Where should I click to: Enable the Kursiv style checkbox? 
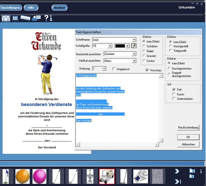pyautogui.click(x=174, y=94)
